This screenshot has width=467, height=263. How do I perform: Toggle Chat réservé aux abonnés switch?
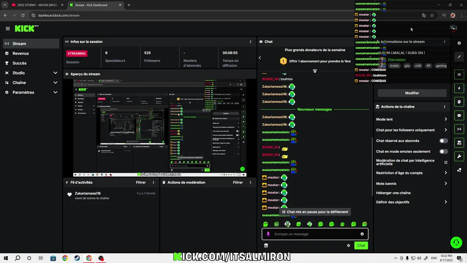pos(444,141)
